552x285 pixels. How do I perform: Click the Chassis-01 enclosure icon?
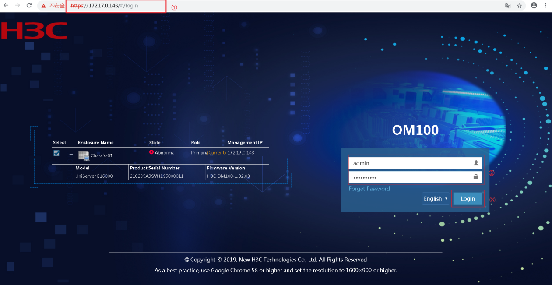pos(84,155)
